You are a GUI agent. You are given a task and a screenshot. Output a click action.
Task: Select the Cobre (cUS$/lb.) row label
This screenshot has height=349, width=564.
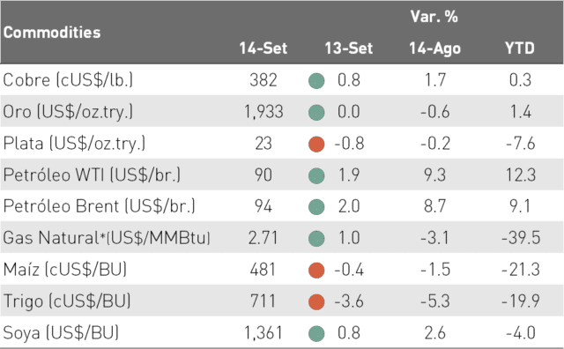(68, 80)
